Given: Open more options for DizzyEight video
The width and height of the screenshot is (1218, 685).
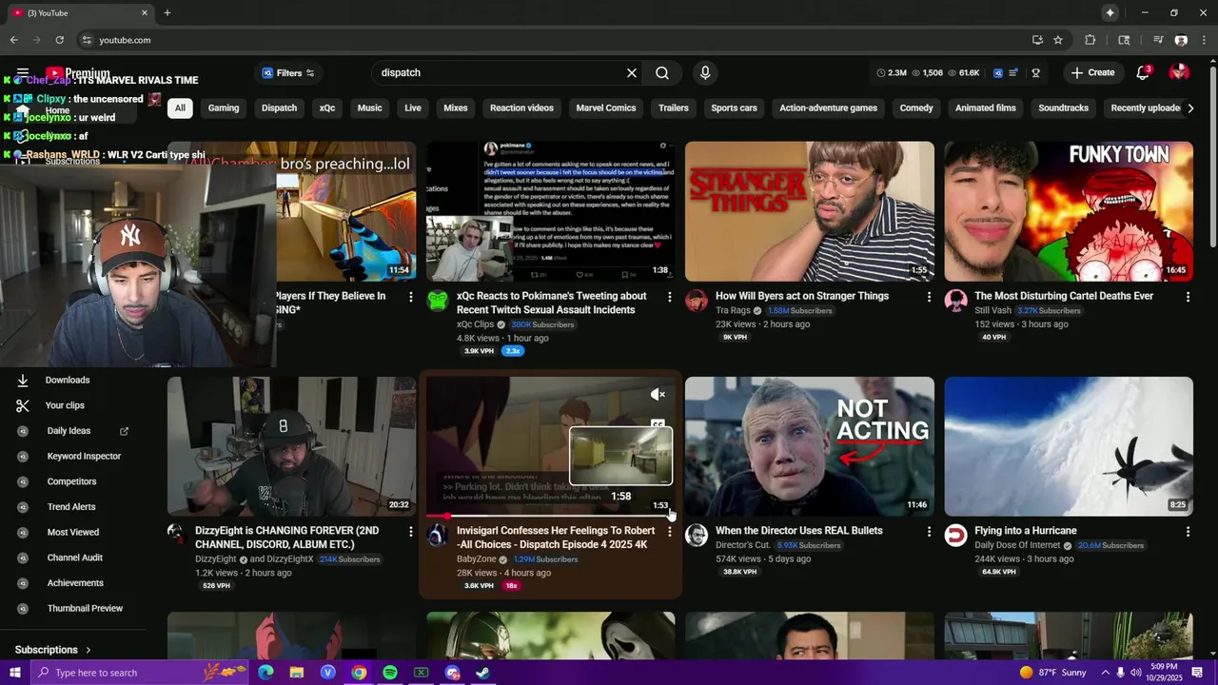Looking at the screenshot, I should (411, 532).
